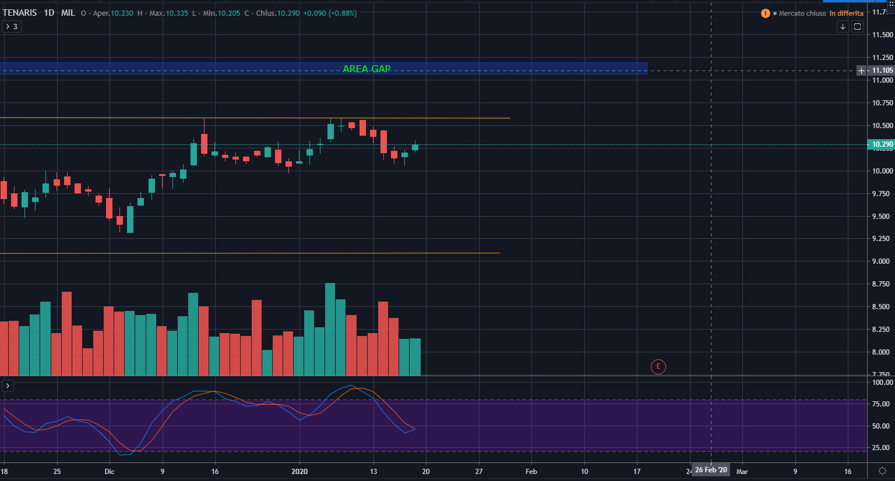The image size is (895, 481).
Task: Click the 10.000 price axis label
Action: pos(882,171)
